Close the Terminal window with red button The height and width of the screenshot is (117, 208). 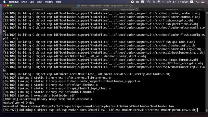5,6
